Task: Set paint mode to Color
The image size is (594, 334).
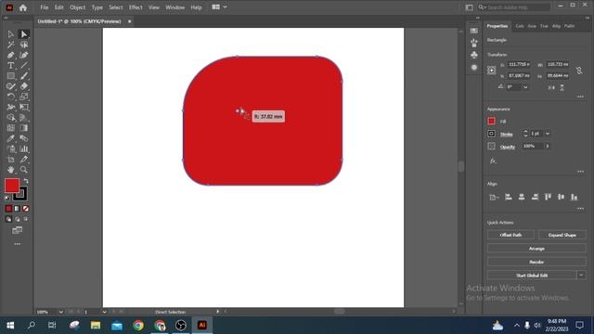Action: click(x=8, y=209)
